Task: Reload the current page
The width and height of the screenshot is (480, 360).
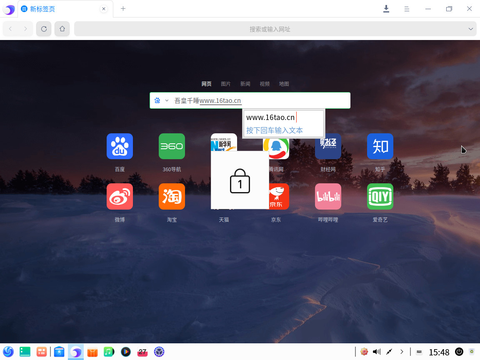Action: (x=44, y=29)
